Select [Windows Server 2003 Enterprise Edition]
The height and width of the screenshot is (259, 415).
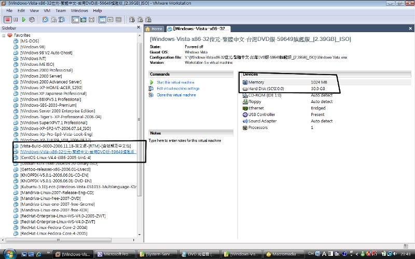click(58, 111)
